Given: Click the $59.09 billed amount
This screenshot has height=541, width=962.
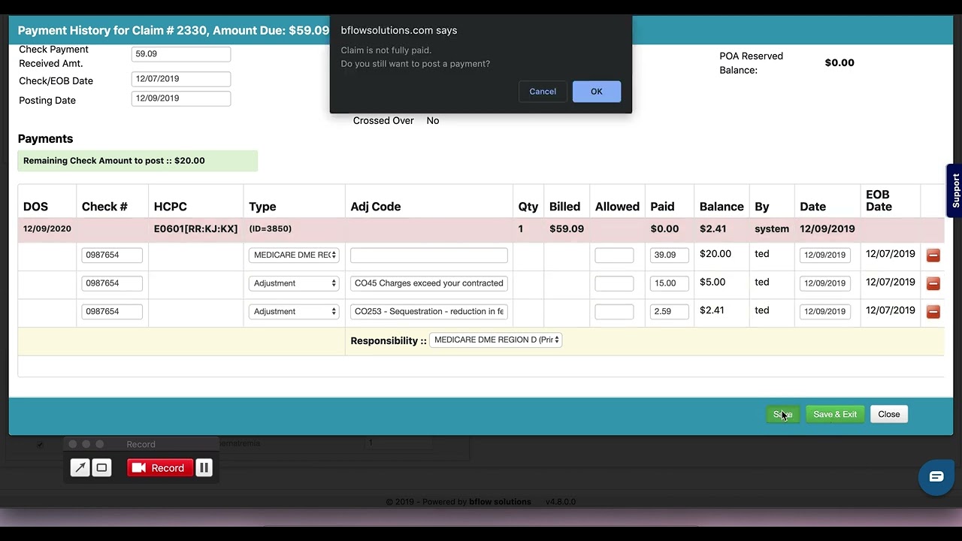Looking at the screenshot, I should click(567, 228).
